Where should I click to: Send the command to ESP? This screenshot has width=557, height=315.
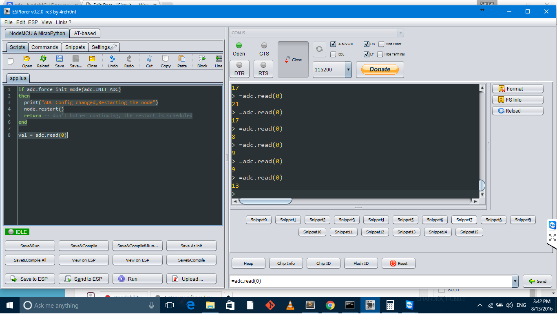pyautogui.click(x=537, y=281)
